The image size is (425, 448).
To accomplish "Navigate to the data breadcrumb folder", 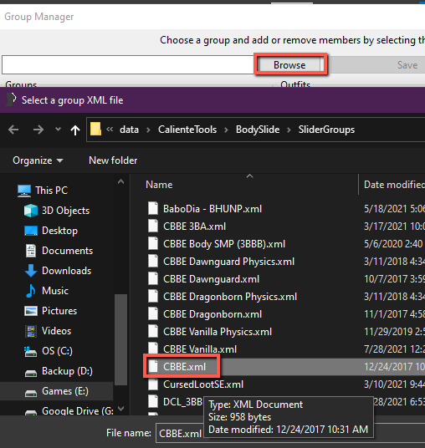I will coord(130,130).
